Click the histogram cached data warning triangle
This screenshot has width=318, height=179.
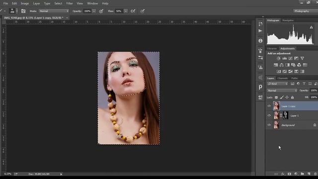pos(311,27)
